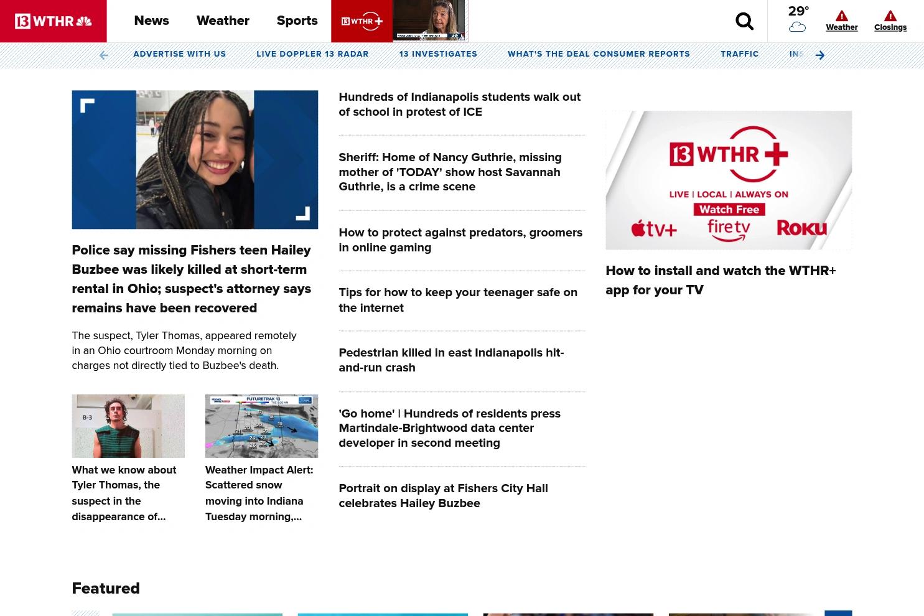The height and width of the screenshot is (616, 924).
Task: Open the live stream video preview thumbnail
Action: point(429,21)
